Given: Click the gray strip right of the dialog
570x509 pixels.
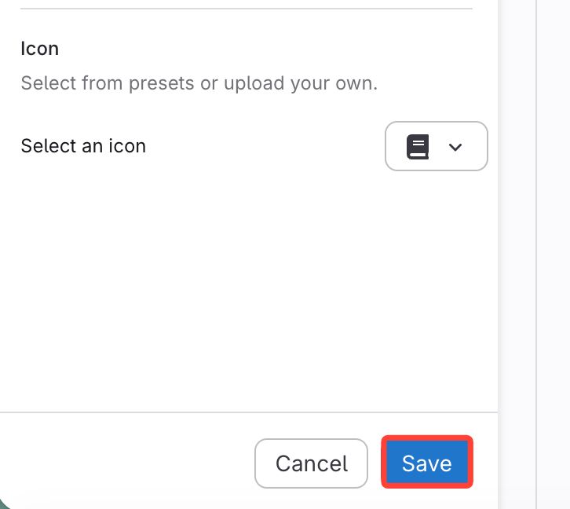Looking at the screenshot, I should click(517, 236).
